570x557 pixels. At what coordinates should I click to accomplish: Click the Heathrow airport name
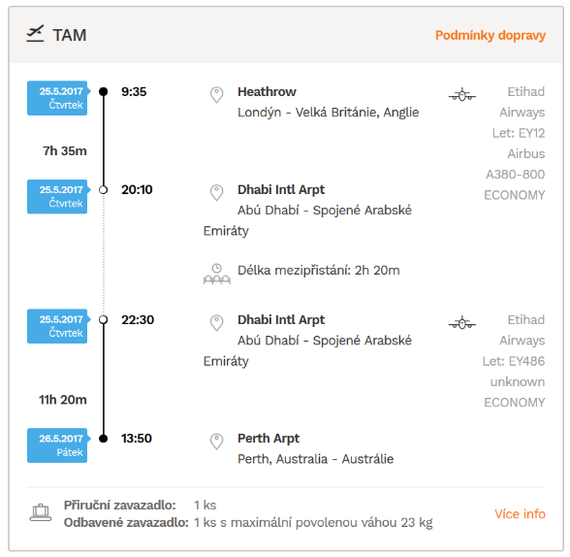pos(267,91)
